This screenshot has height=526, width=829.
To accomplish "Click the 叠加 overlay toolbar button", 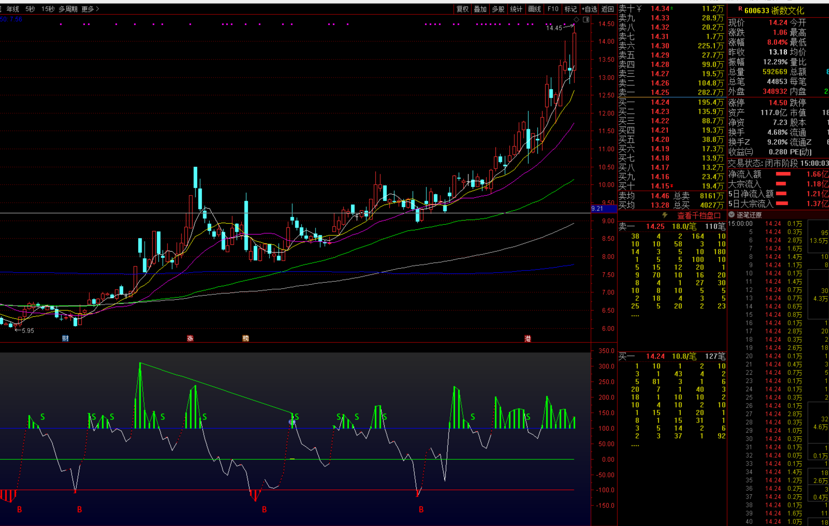I will pos(480,9).
